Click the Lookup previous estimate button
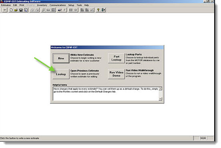Viewport: 221px width, 148px height. (61, 74)
